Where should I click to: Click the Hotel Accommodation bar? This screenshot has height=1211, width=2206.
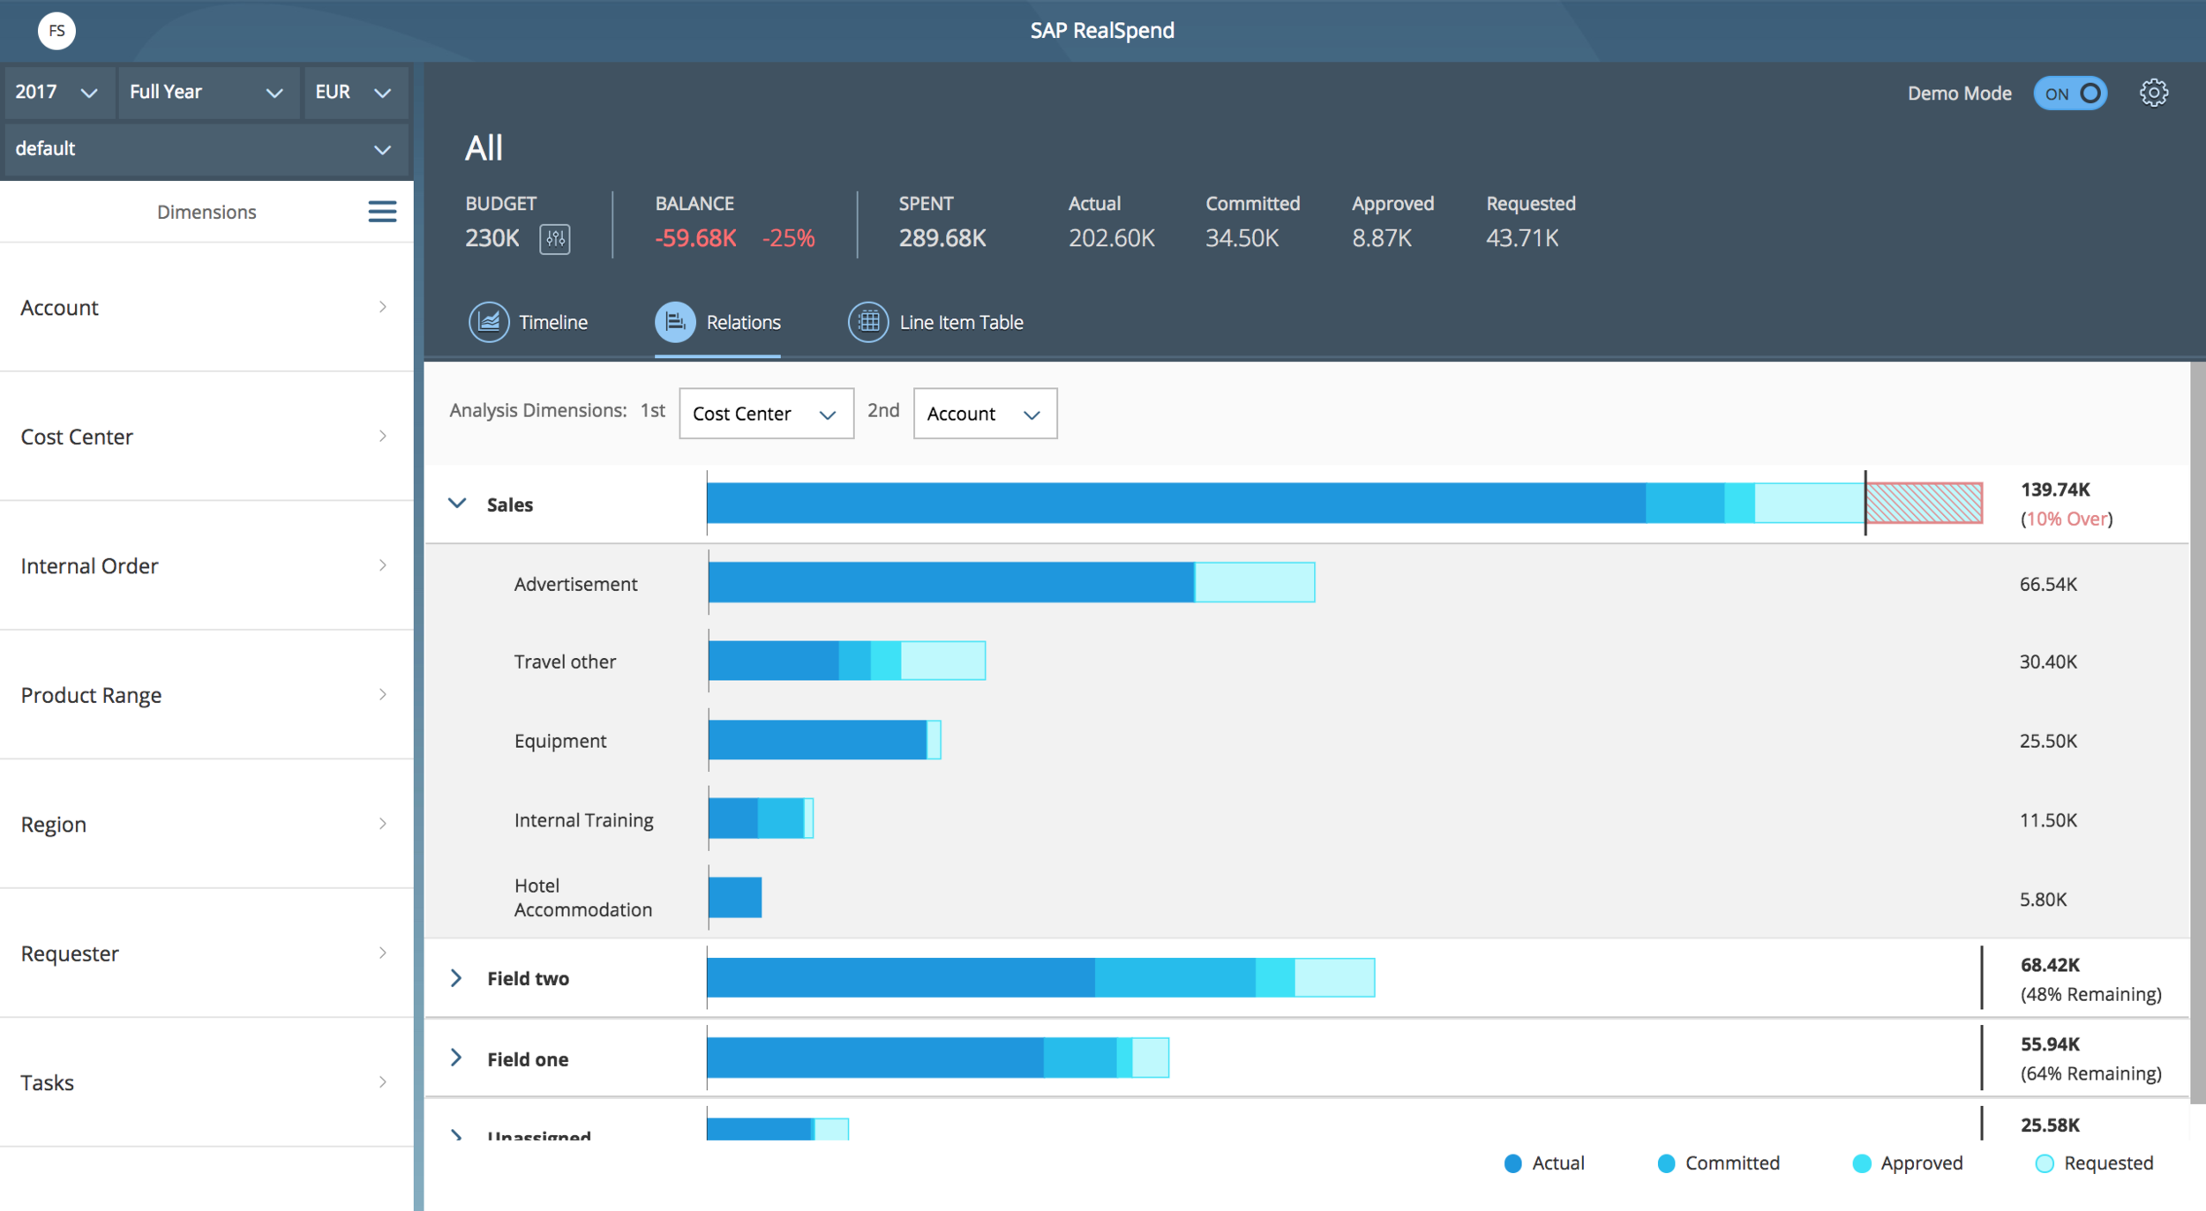(x=735, y=898)
